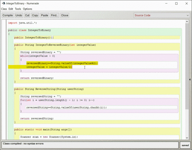Viewport: 192px width, 150px height.
Task: Click 'while(integerValue > 0)' line
Action: click(x=38, y=56)
